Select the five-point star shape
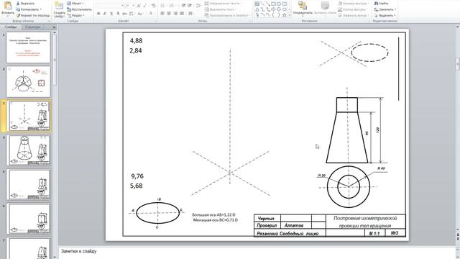The height and width of the screenshot is (259, 460). pos(284,14)
